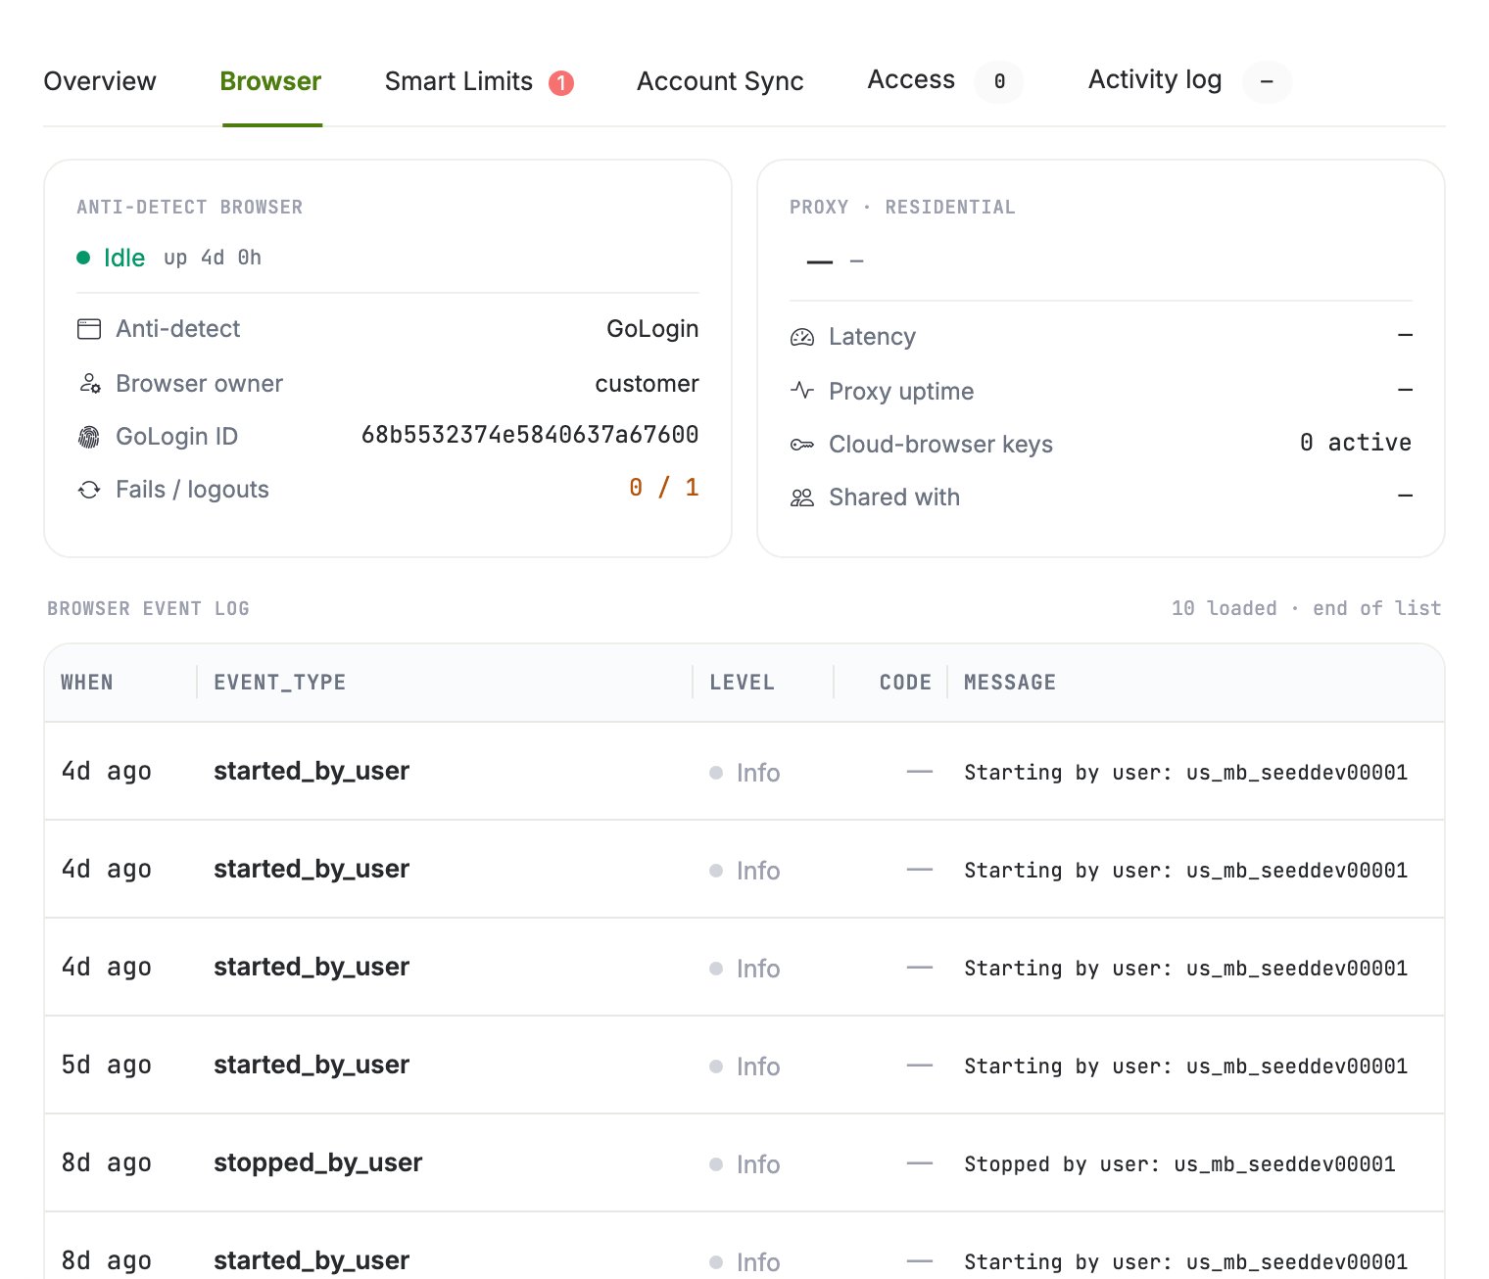This screenshot has width=1489, height=1279.
Task: Click the Access count badge showing 0
Action: [999, 81]
